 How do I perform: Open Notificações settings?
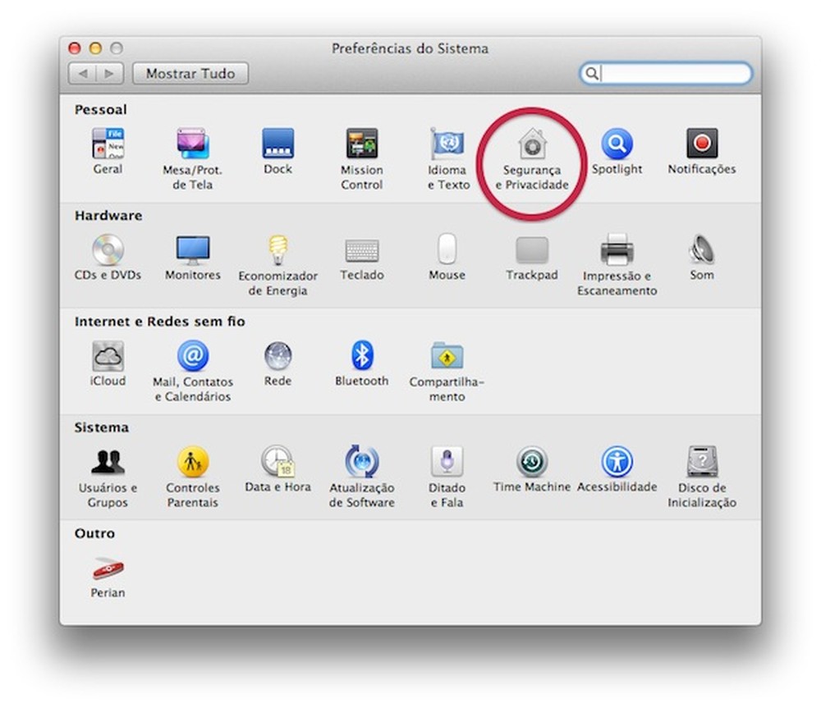pyautogui.click(x=702, y=144)
